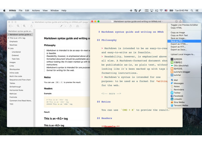Choose Copy as Image
This screenshot has width=202, height=144.
[184, 33]
